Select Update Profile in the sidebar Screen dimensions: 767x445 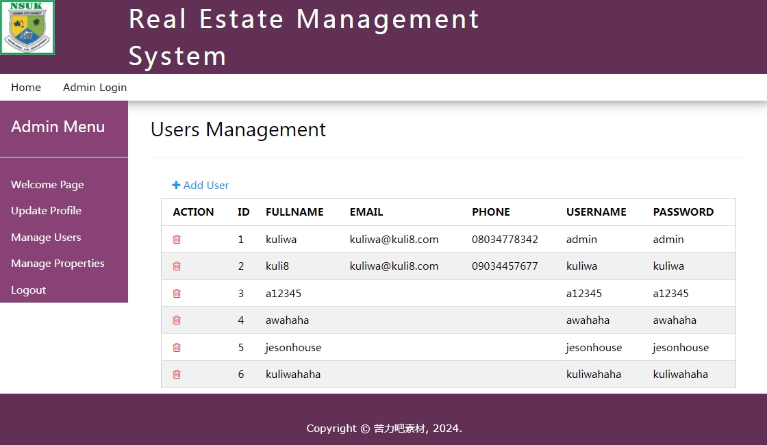46,211
